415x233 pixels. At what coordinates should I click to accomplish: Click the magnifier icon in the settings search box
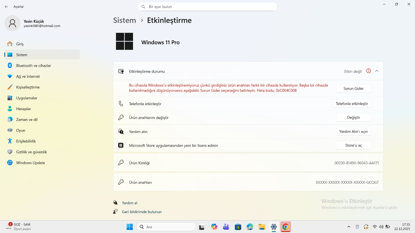143,7
